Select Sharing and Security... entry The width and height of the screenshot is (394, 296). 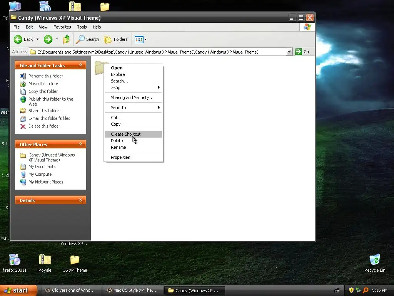click(x=133, y=98)
